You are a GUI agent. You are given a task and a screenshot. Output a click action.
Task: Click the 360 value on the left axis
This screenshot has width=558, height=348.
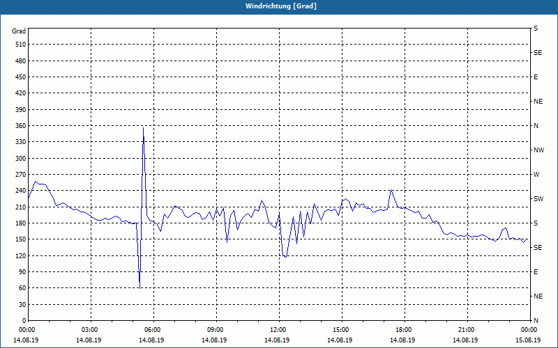[21, 126]
